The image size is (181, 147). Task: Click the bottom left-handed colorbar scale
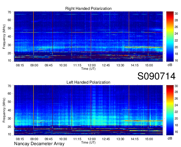[170, 110]
